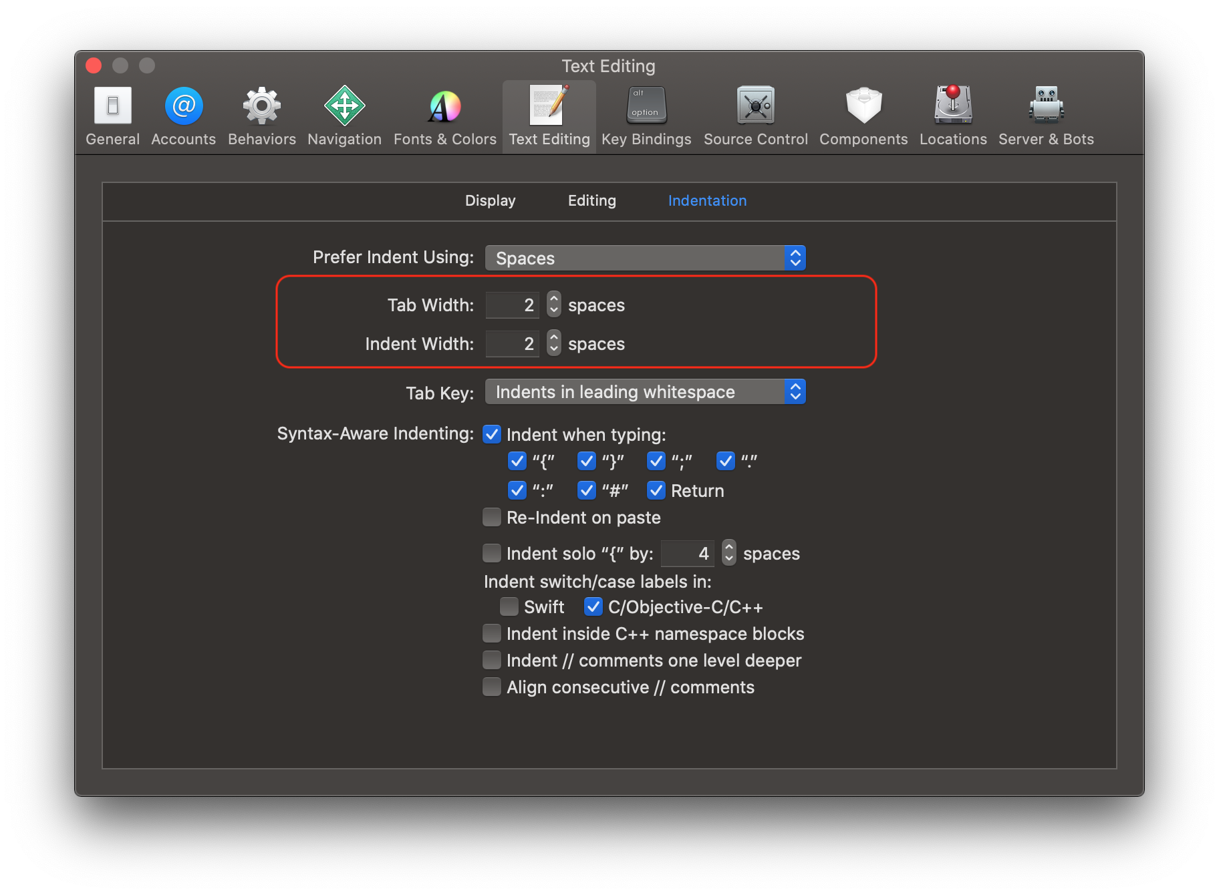This screenshot has height=895, width=1219.
Task: Enable Swift switch/case label indenting
Action: pyautogui.click(x=509, y=607)
